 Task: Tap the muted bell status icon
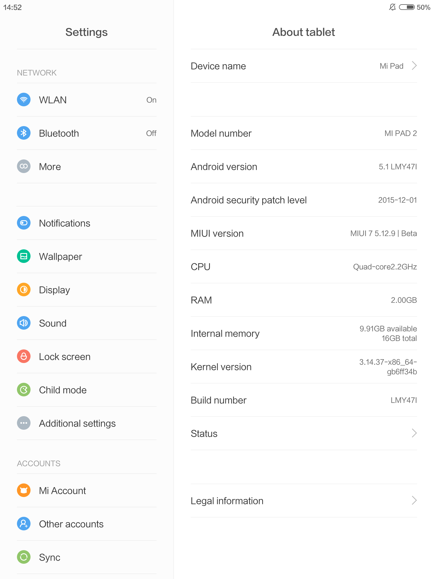pos(392,7)
